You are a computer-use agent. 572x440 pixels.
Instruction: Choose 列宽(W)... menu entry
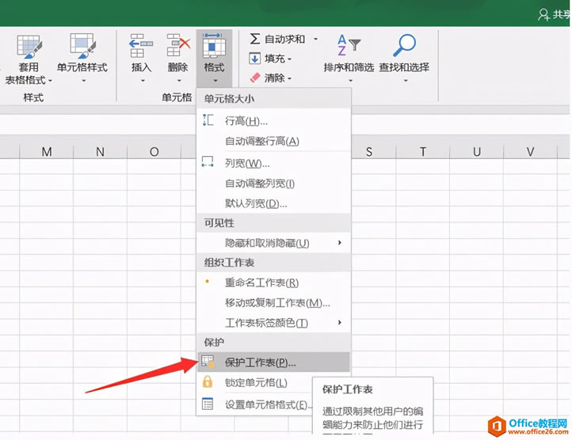[x=273, y=163]
